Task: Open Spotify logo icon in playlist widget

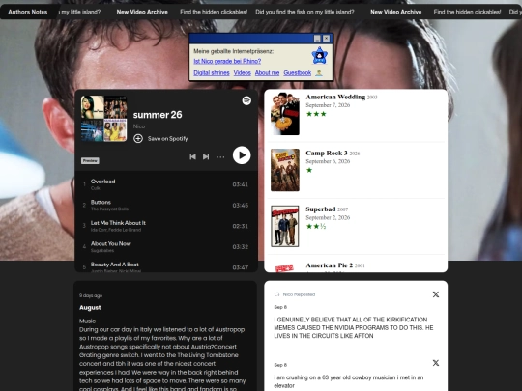Action: [246, 100]
